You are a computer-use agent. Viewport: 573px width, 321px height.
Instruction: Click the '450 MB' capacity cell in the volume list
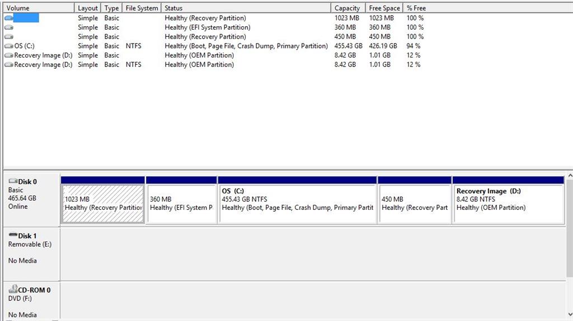coord(345,36)
